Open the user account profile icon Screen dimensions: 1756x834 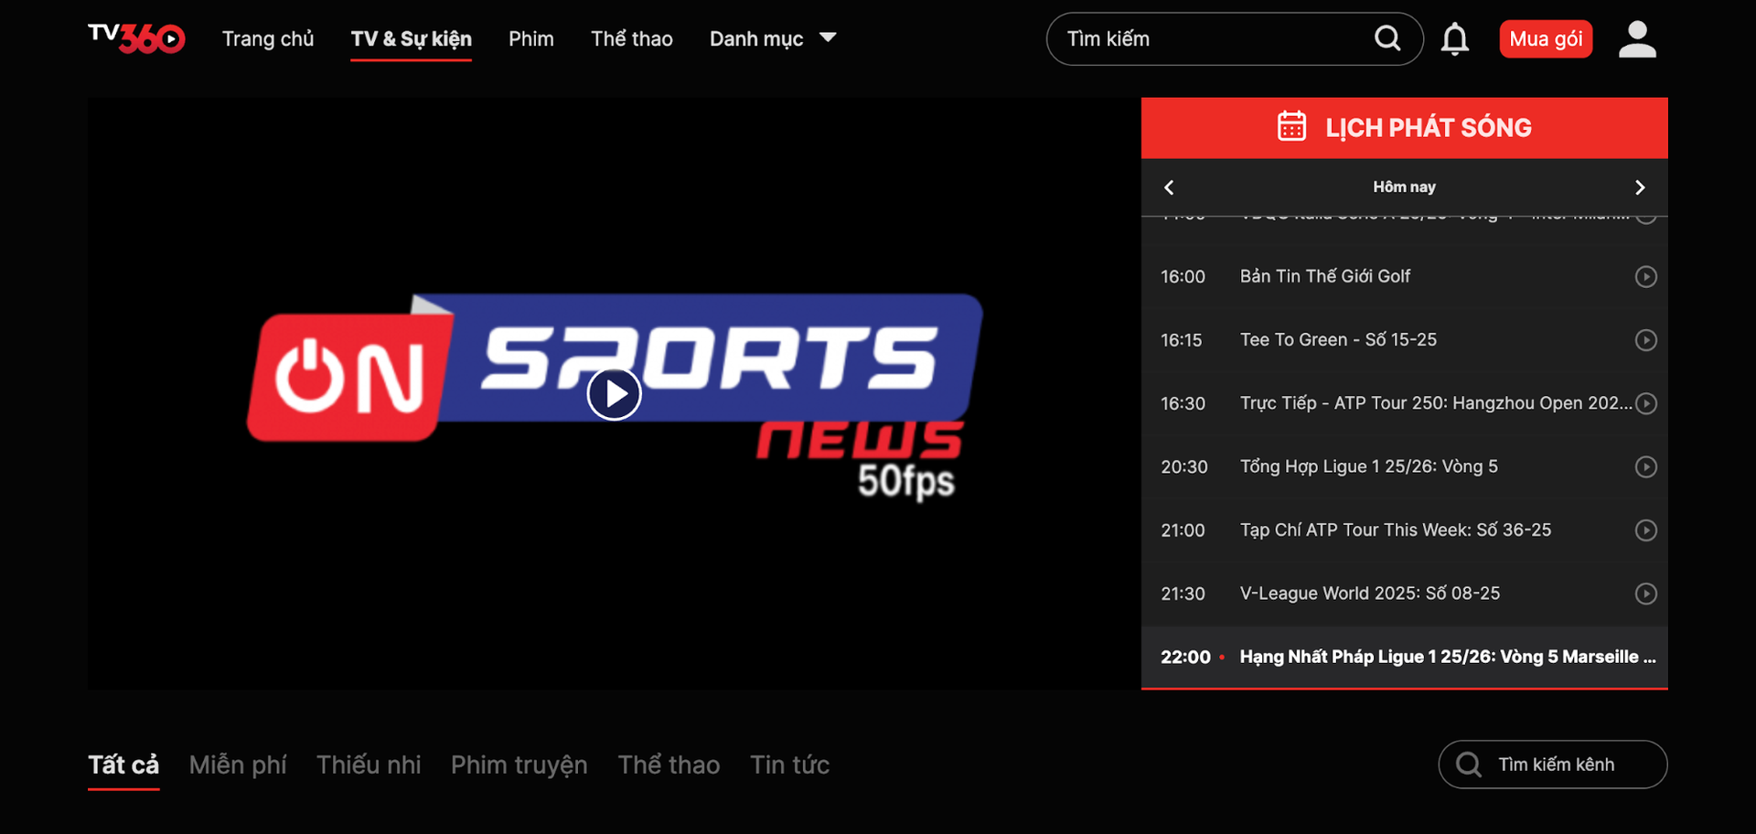pyautogui.click(x=1636, y=39)
